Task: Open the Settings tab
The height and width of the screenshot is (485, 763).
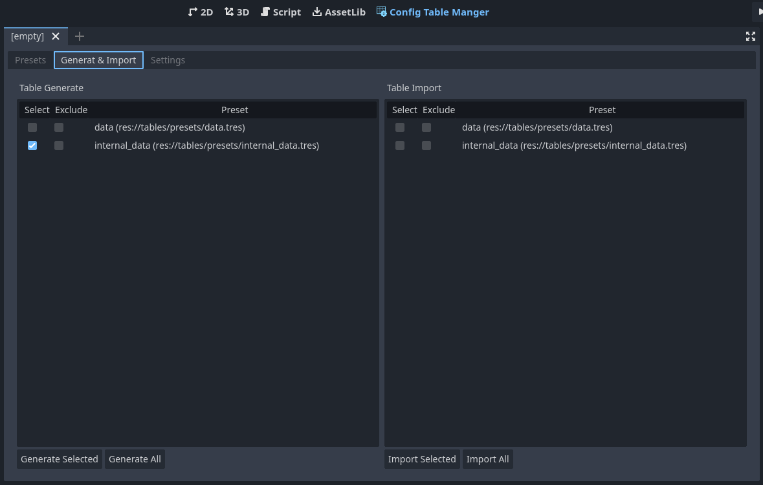Action: [x=168, y=60]
